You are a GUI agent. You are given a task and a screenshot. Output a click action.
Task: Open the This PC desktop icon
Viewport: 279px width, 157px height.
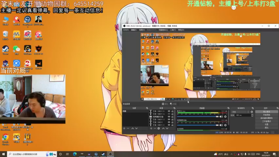click(x=6, y=21)
